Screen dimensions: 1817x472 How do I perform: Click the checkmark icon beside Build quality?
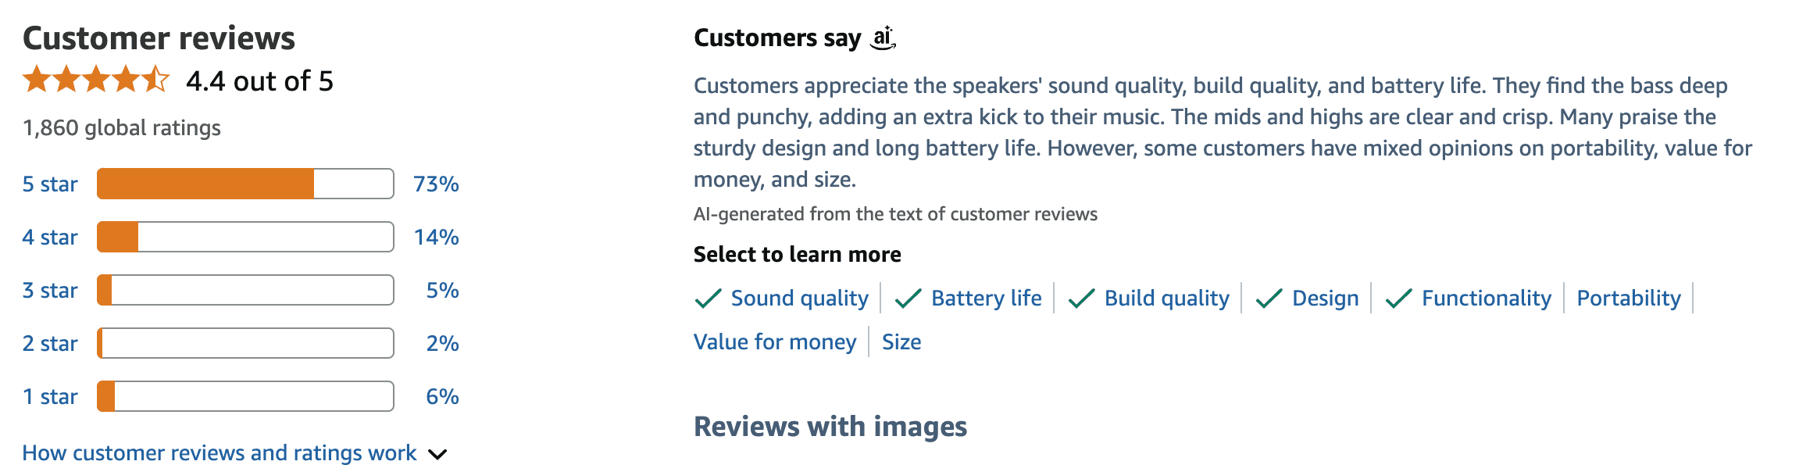coord(1080,298)
